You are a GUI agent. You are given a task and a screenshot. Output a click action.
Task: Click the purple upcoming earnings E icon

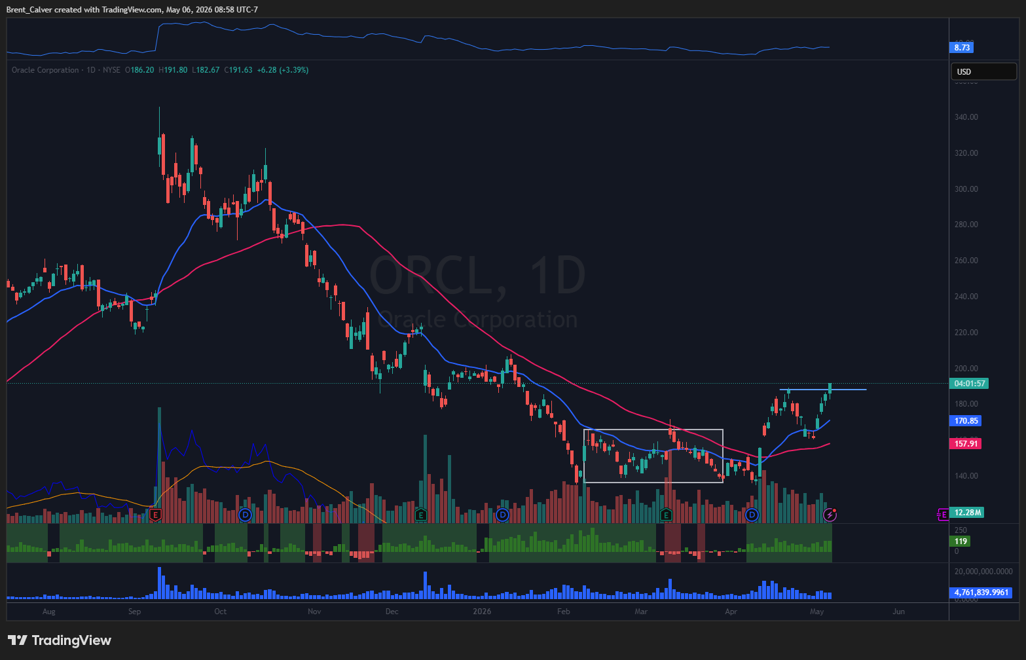(x=943, y=515)
